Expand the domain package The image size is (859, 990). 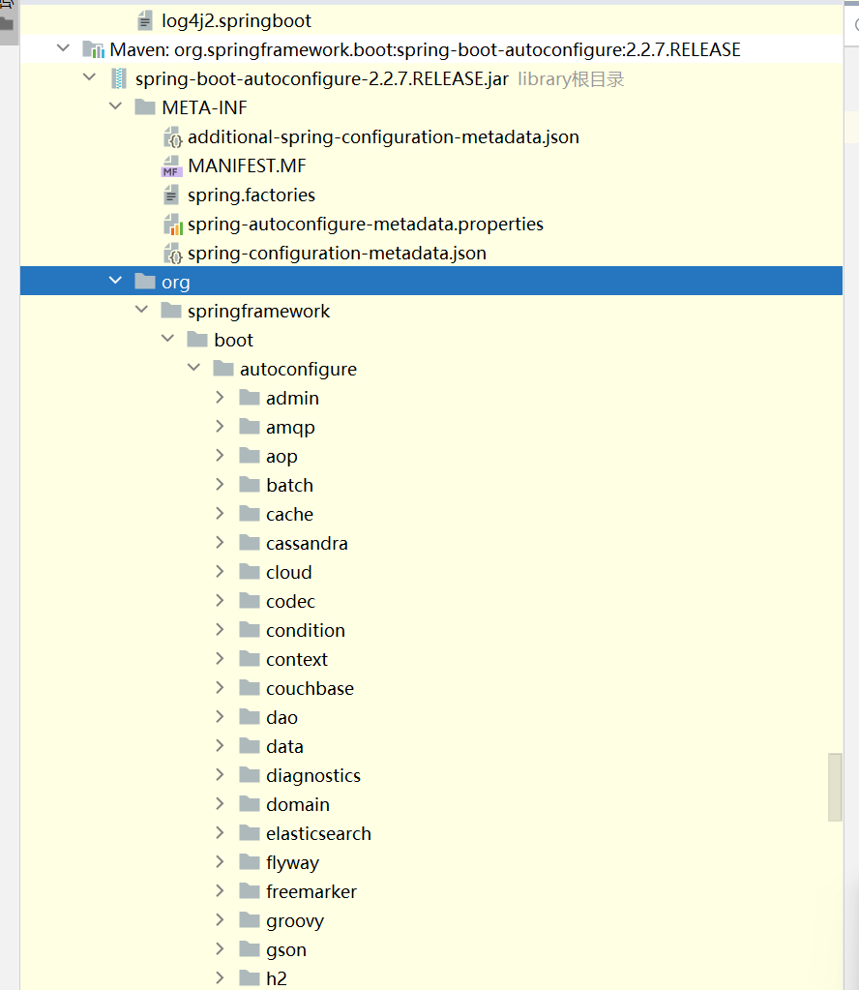pyautogui.click(x=220, y=804)
